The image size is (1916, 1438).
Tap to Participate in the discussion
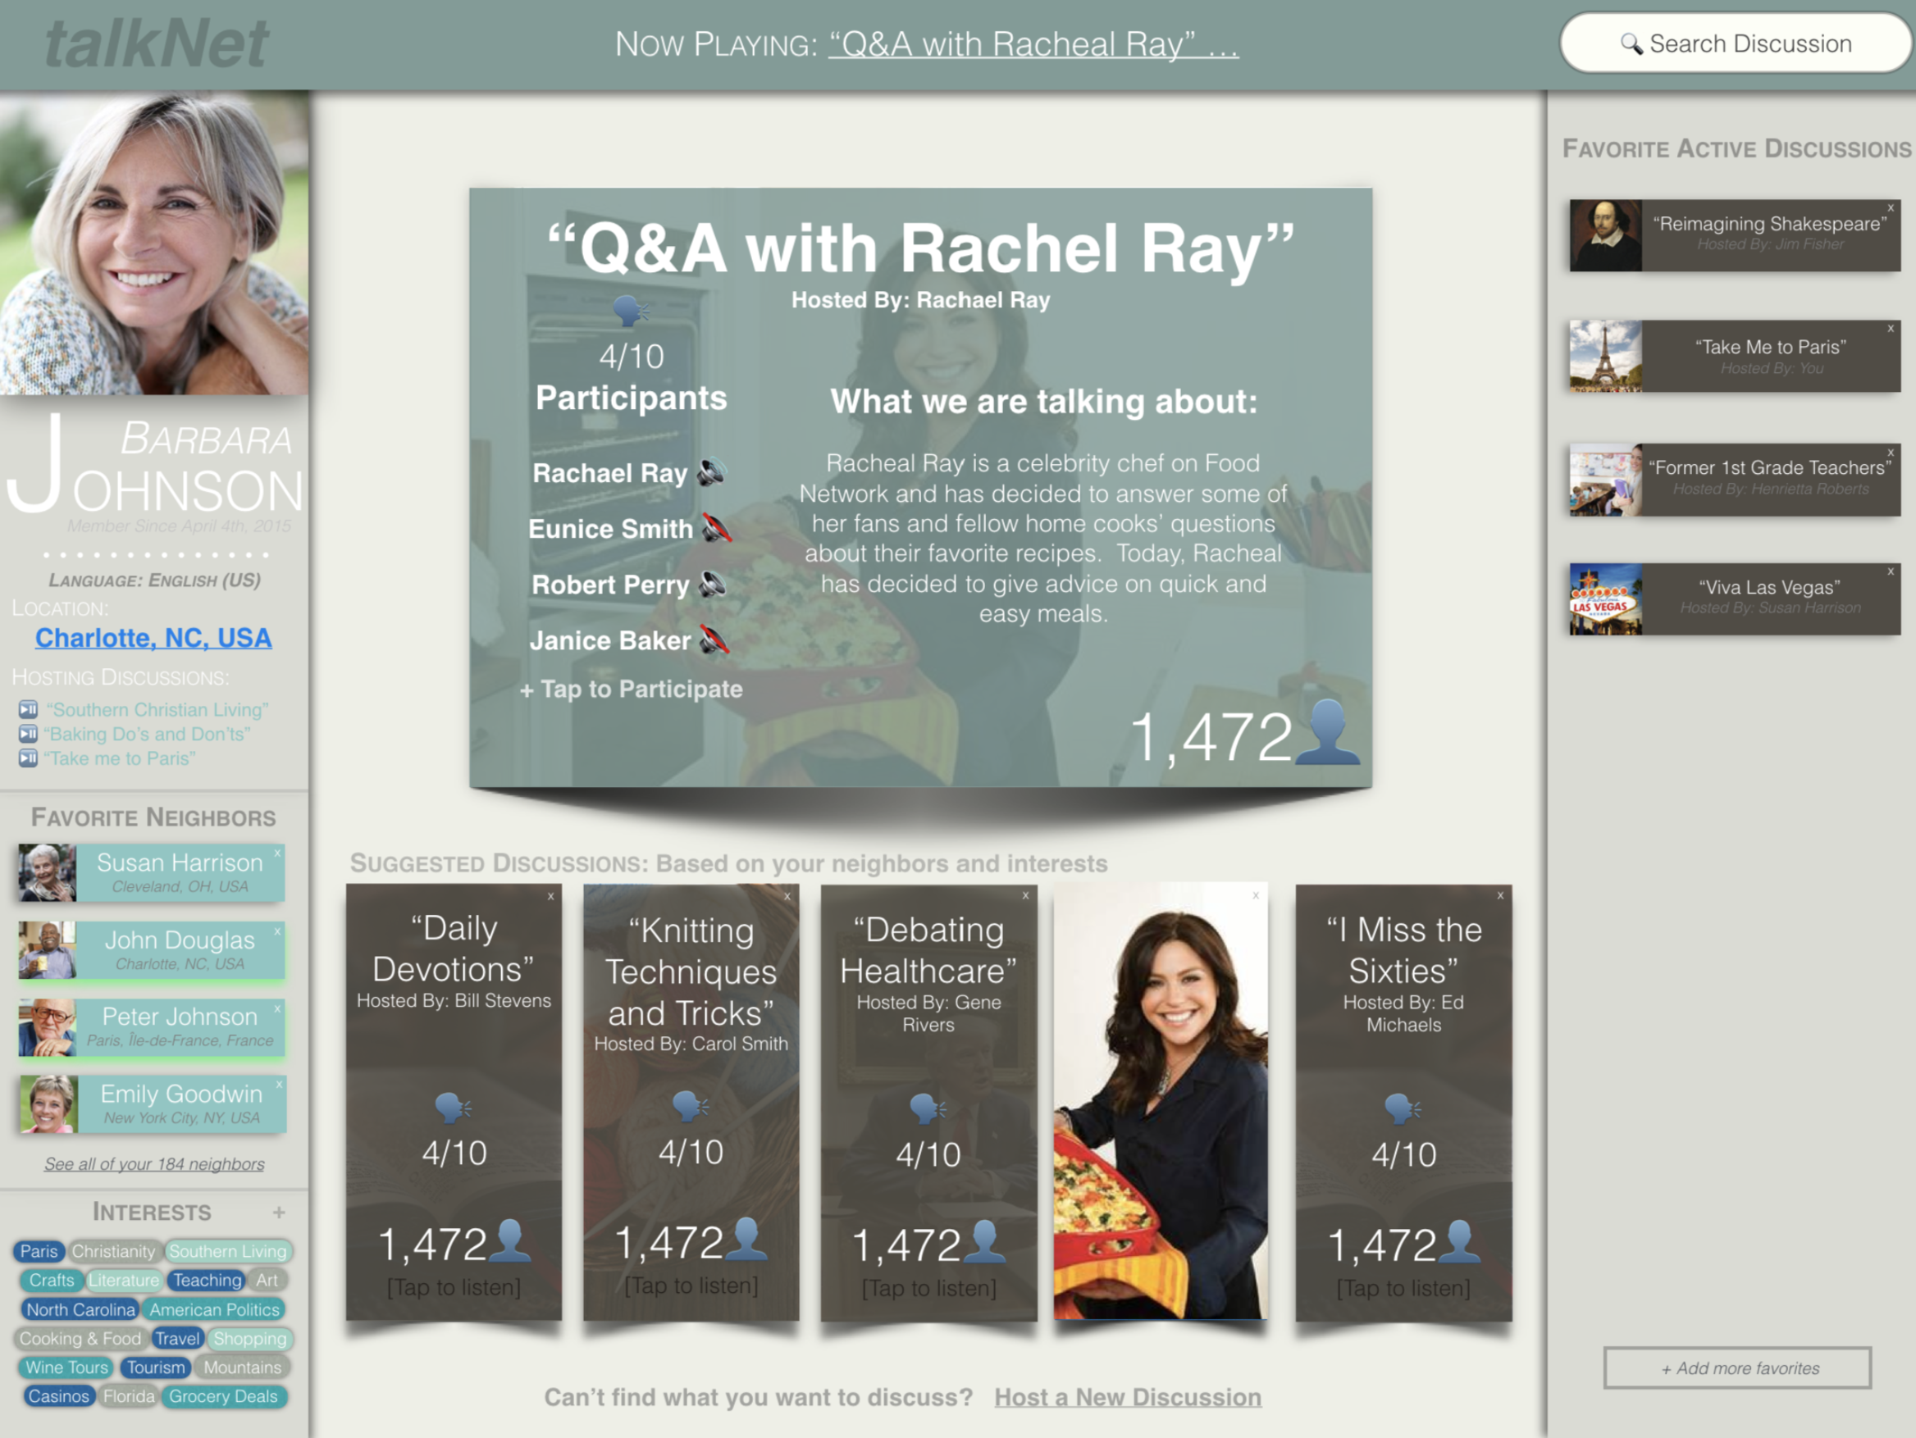(x=632, y=689)
